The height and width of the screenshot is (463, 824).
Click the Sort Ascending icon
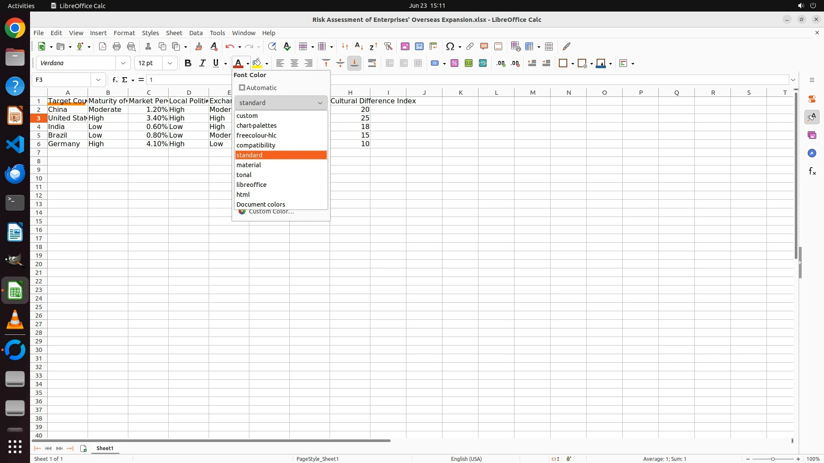pyautogui.click(x=359, y=46)
